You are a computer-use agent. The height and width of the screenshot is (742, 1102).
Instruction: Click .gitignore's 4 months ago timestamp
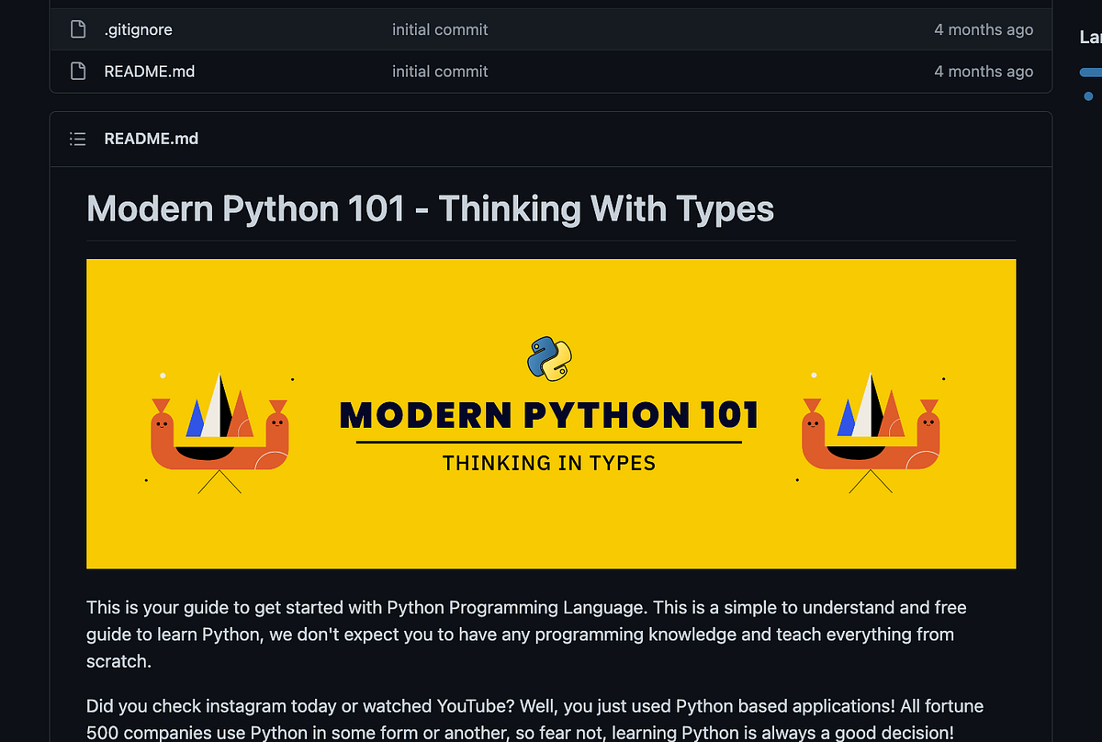pos(984,29)
